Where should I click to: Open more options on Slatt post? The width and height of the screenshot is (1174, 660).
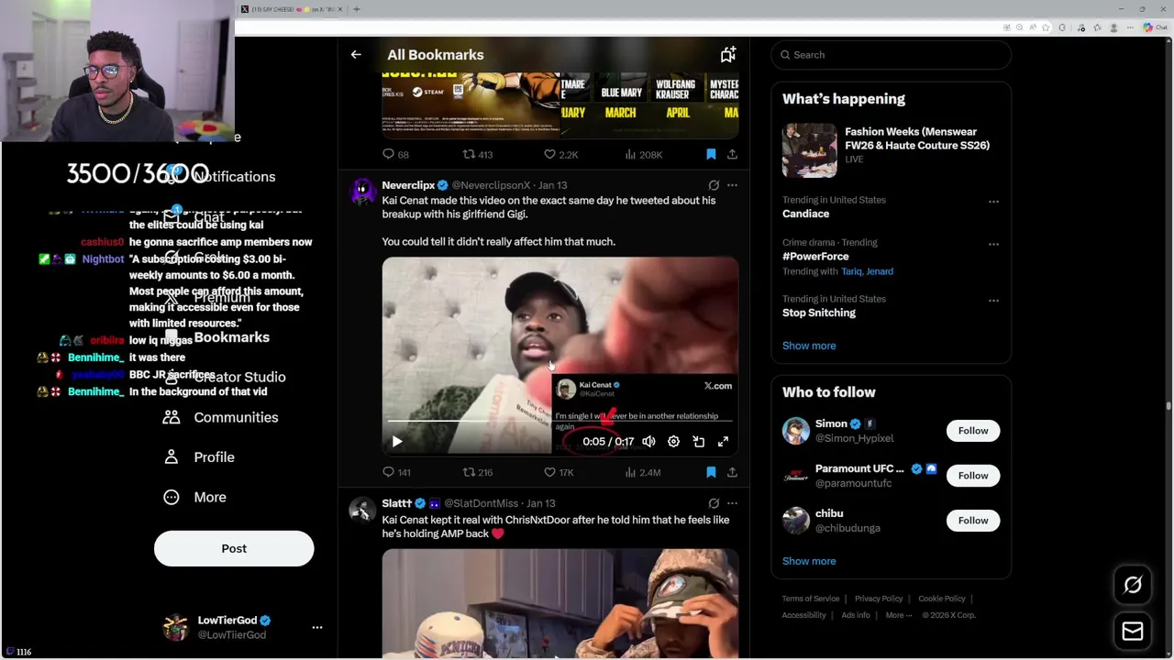click(x=732, y=503)
